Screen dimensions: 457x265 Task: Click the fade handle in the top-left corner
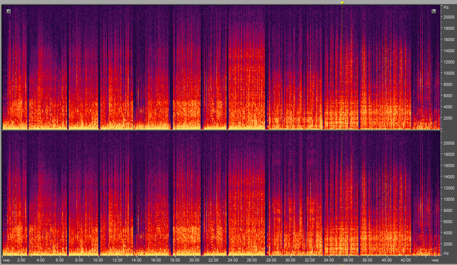(9, 11)
